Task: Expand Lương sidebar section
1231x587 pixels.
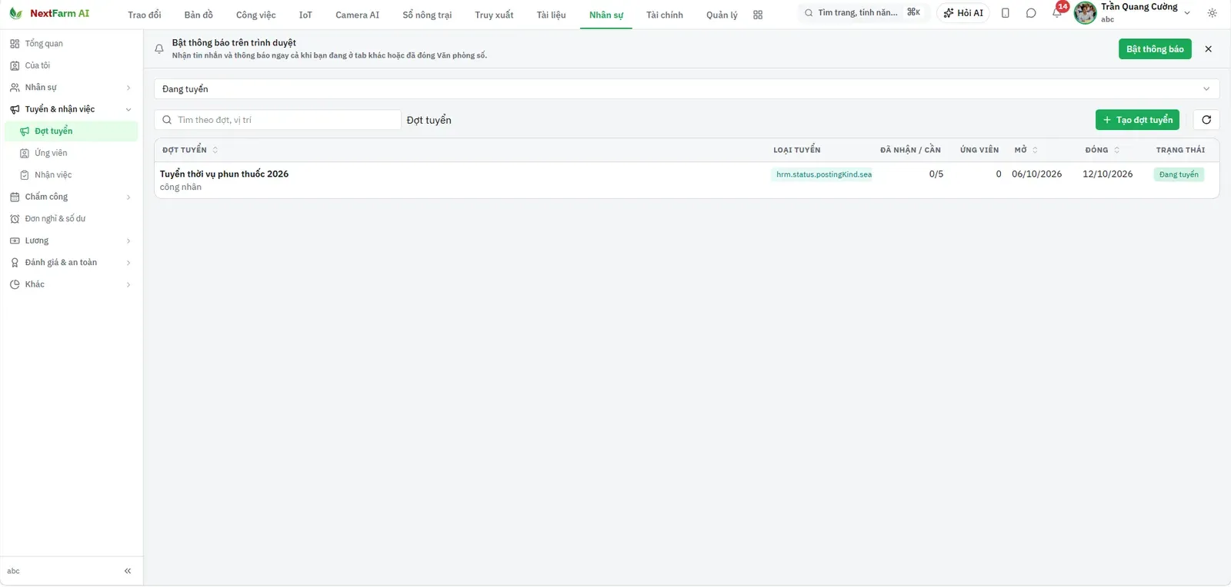Action: point(71,240)
